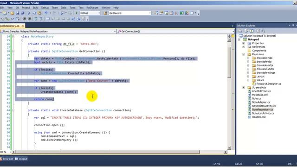Image resolution: width=297 pixels, height=167 pixels.
Task: Click the Copy toolbar icon
Action: (x=34, y=13)
